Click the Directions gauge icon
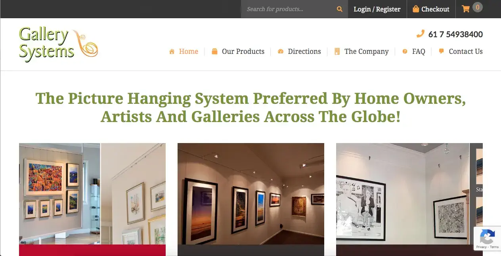Screen dimensions: 501x256 tap(281, 52)
